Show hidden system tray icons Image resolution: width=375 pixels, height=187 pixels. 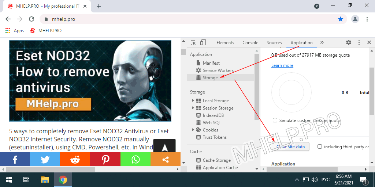297,180
